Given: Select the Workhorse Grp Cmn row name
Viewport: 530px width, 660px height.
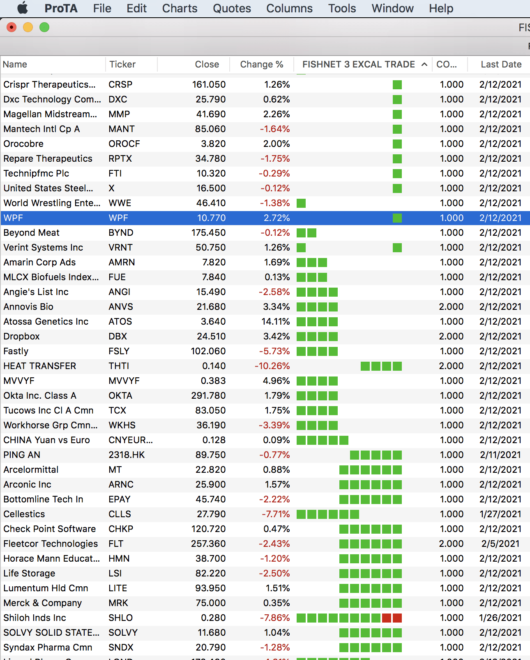Looking at the screenshot, I should pyautogui.click(x=51, y=425).
